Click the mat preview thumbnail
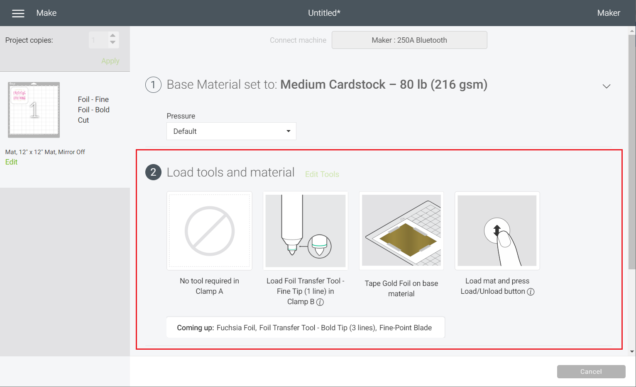 tap(34, 109)
